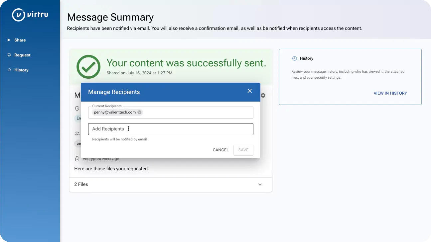Click the clock icon in History card

pos(294,58)
